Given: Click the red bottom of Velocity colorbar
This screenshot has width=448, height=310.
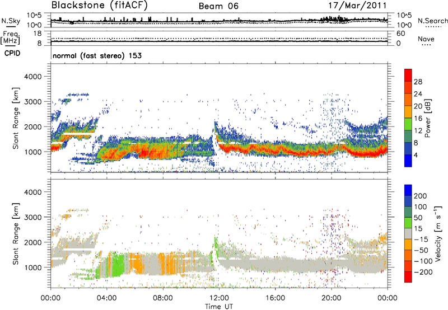Looking at the screenshot, I should click(x=408, y=277).
